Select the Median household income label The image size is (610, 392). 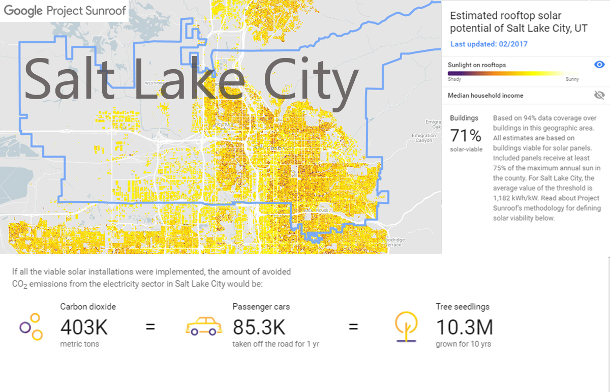coord(485,95)
